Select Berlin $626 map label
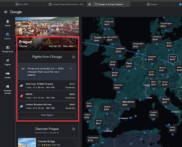 pos(169,44)
